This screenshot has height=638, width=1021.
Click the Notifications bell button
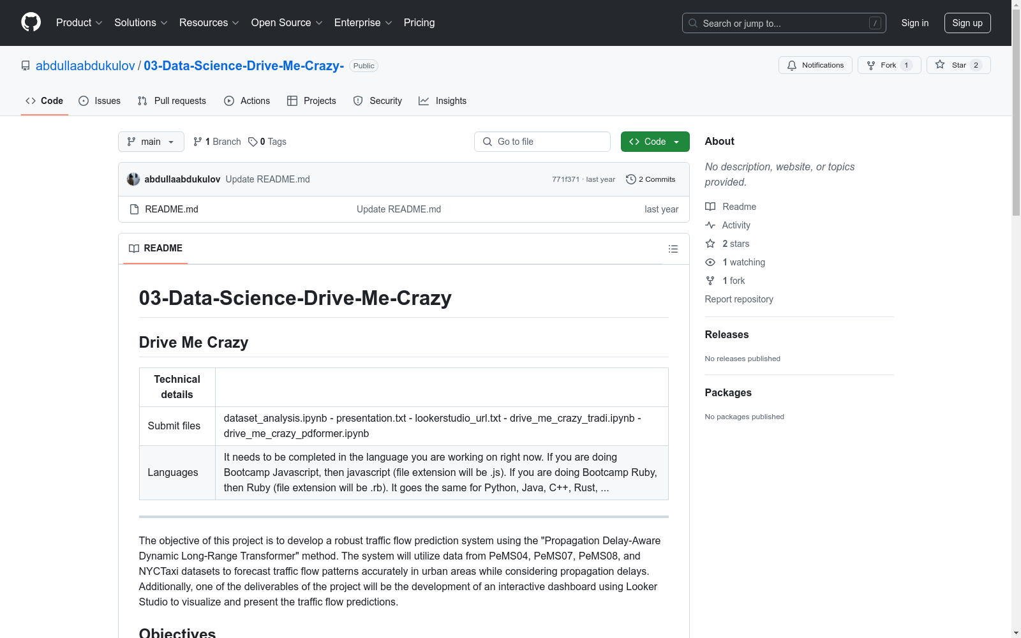click(815, 65)
